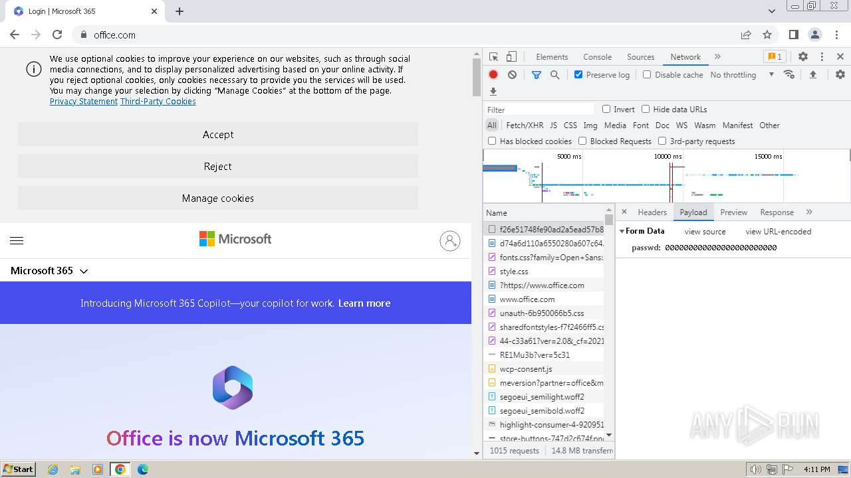Open the Chrome profile avatar

pos(815,35)
